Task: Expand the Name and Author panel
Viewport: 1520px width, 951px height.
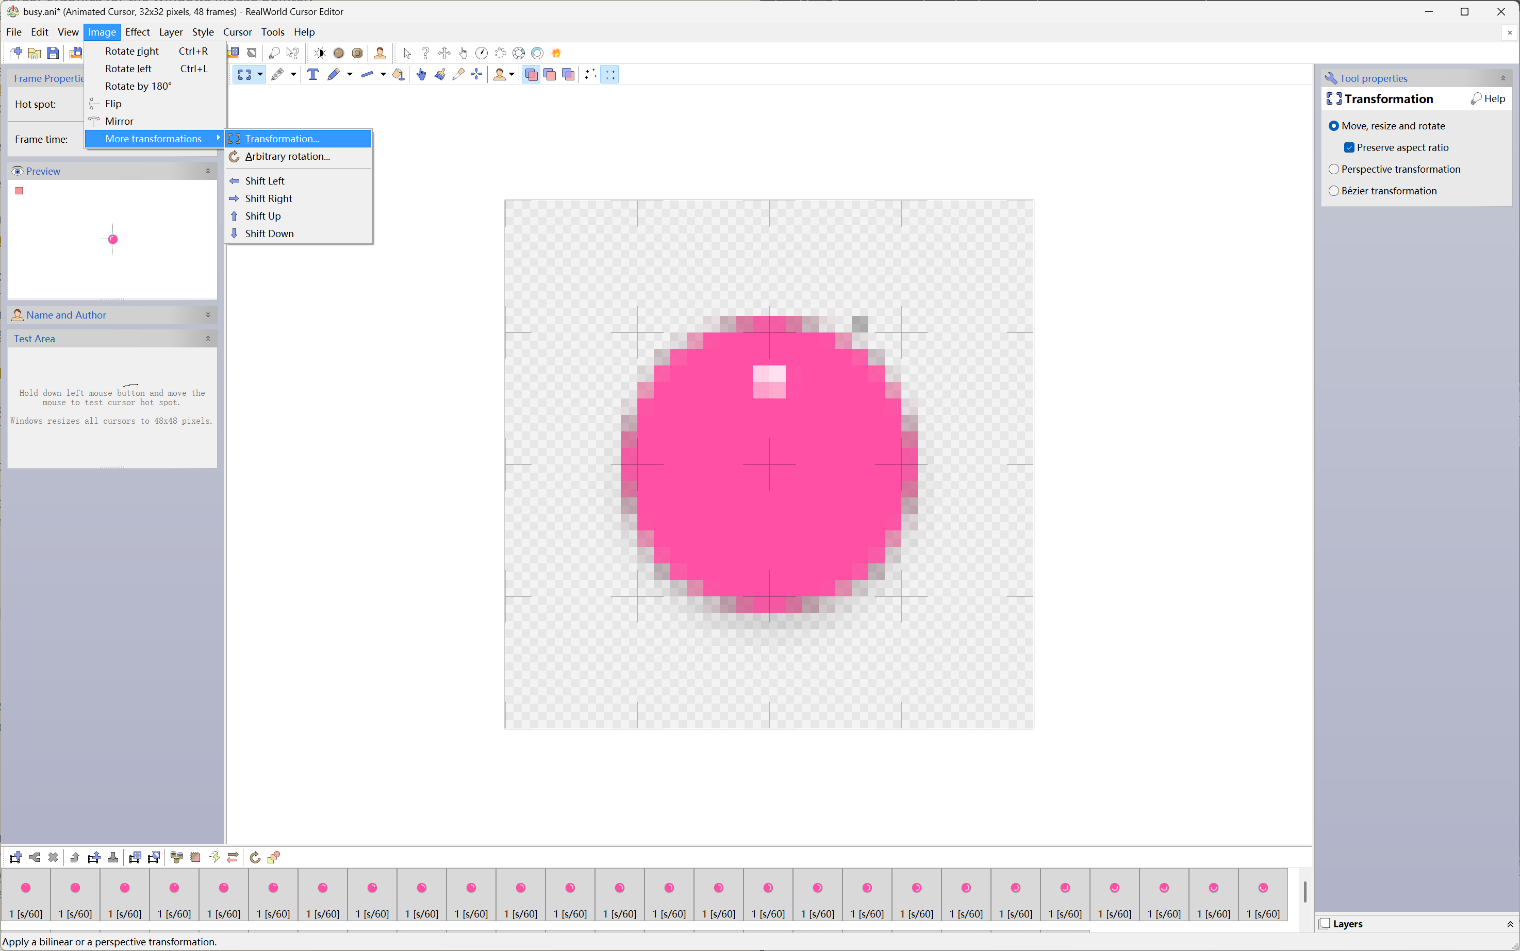Action: [x=208, y=314]
